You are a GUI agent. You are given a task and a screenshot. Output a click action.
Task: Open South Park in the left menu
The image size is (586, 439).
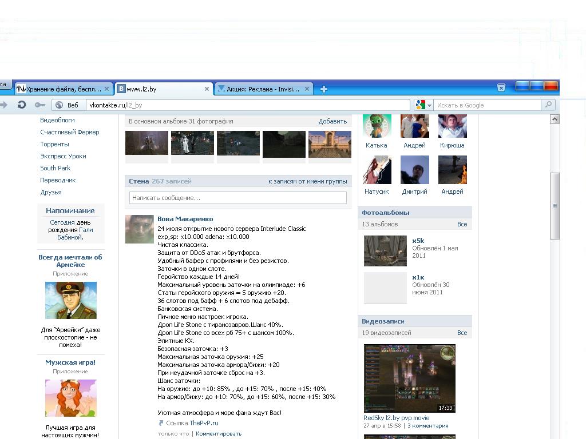click(x=56, y=168)
